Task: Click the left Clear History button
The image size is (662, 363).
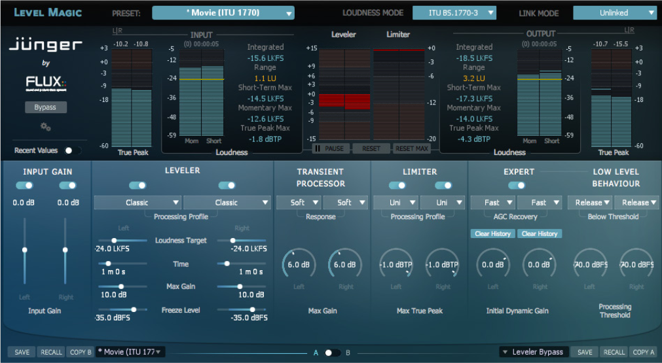Action: (x=492, y=233)
